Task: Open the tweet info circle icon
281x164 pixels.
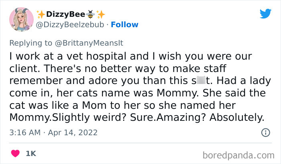Action: [x=265, y=132]
